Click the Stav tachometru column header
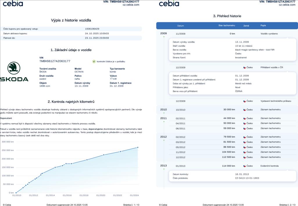 pos(226,26)
